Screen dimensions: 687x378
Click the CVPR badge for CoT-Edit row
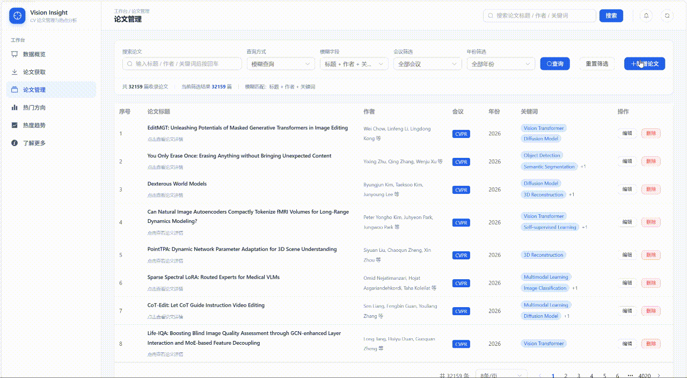461,311
